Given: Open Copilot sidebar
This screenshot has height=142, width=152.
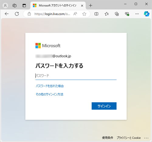Looking at the screenshot, I should tap(147, 14).
